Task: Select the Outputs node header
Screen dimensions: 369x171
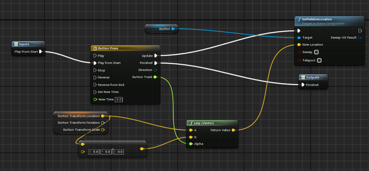Action: point(313,77)
